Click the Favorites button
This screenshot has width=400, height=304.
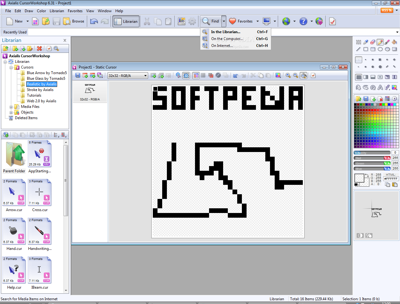tap(241, 21)
